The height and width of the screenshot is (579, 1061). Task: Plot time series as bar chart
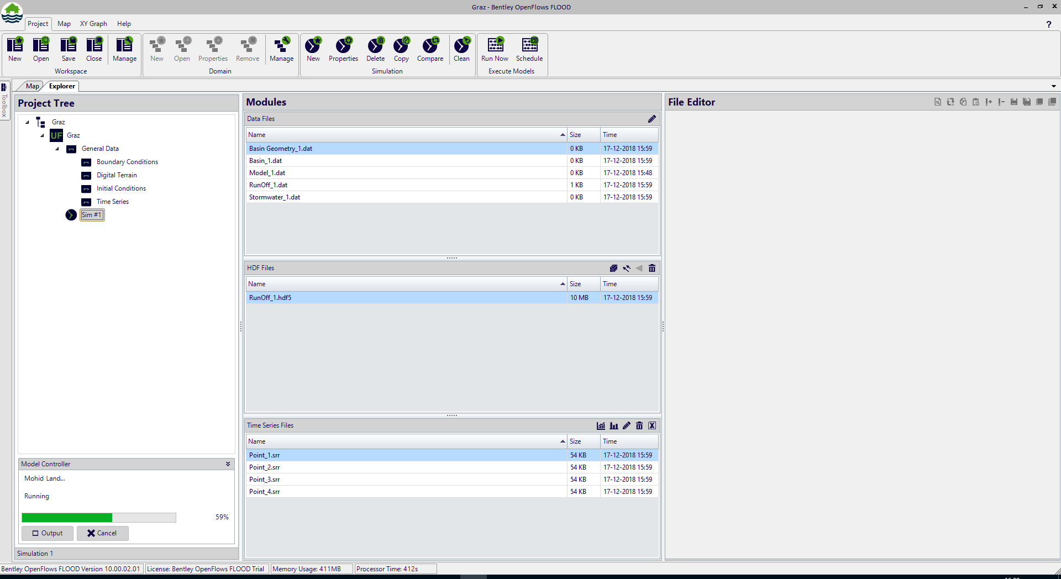[x=614, y=425]
